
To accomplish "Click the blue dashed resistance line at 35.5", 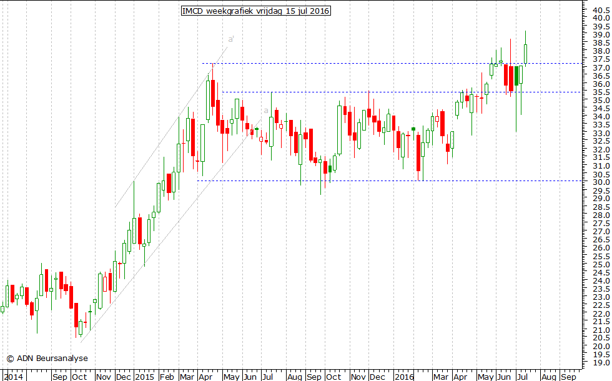I will pos(402,92).
